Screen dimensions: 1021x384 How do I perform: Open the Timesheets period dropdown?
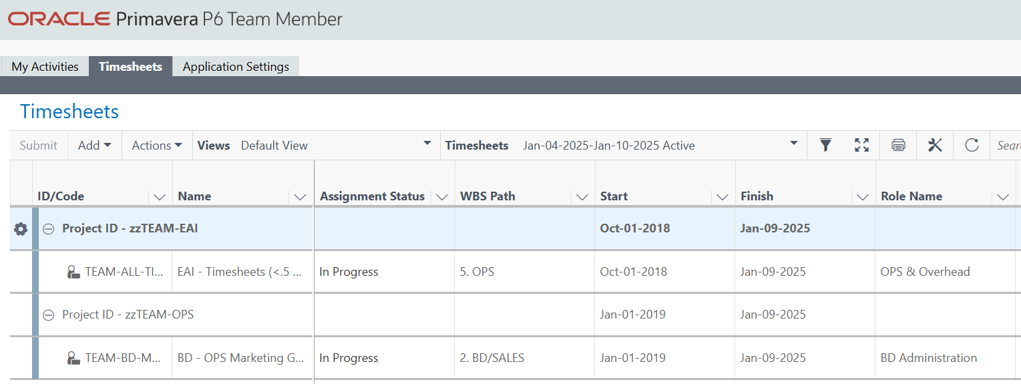coord(793,144)
